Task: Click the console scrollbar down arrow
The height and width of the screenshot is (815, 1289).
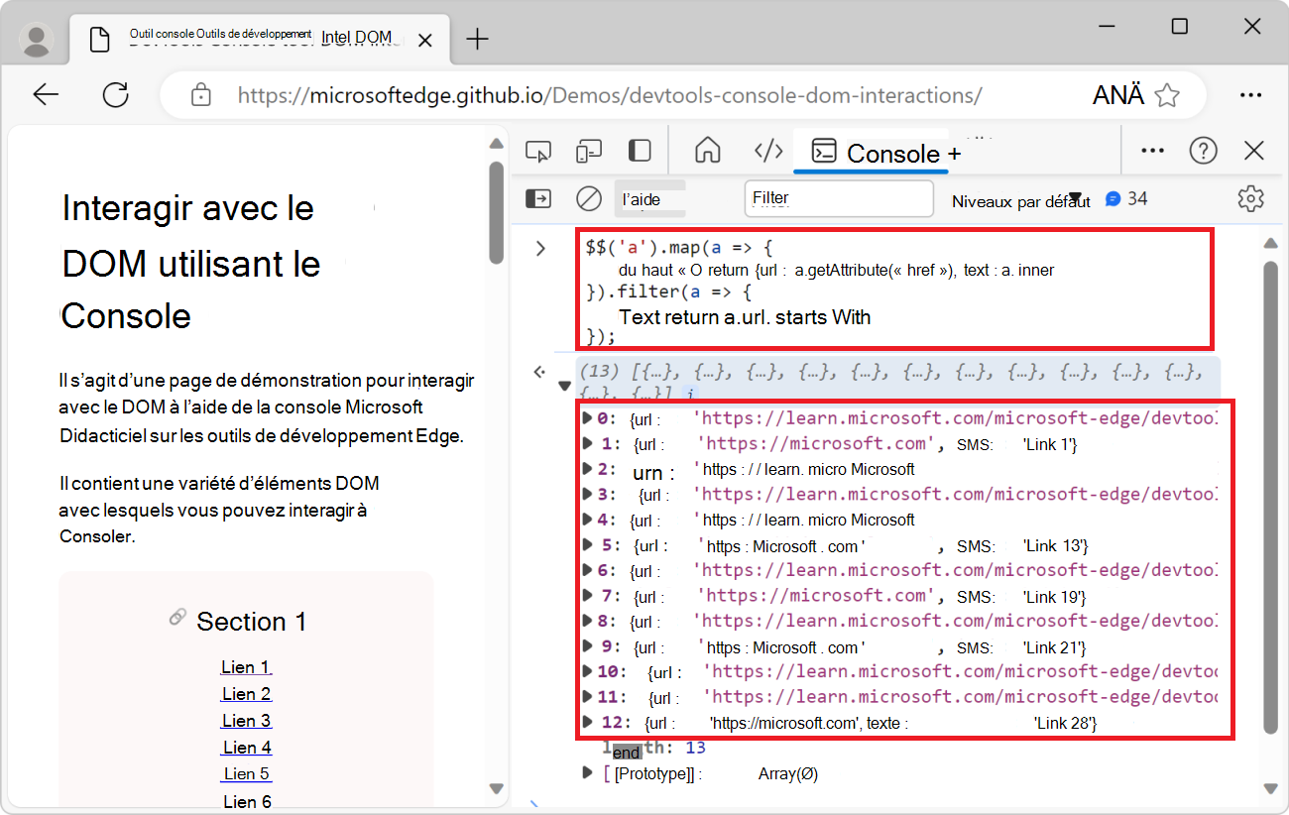Action: coord(1271,788)
